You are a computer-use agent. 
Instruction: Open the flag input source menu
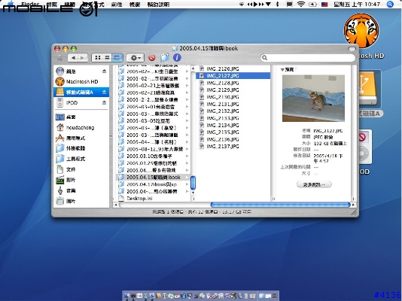coord(324,4)
